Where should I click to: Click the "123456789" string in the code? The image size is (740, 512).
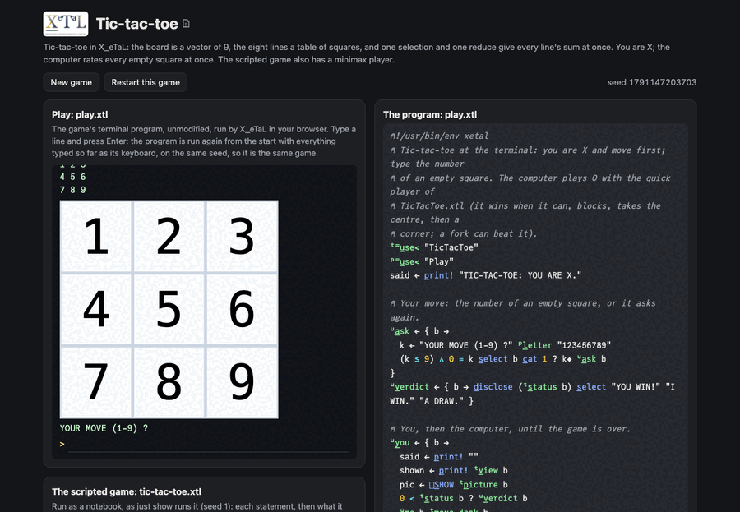click(x=584, y=345)
